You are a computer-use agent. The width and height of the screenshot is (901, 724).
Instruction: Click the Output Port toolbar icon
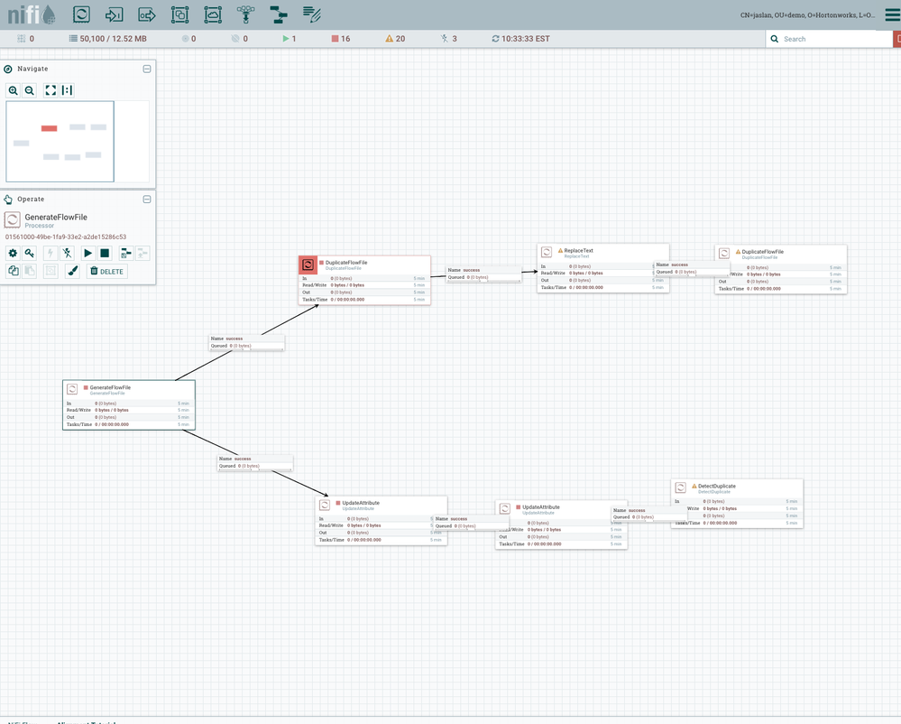(147, 14)
